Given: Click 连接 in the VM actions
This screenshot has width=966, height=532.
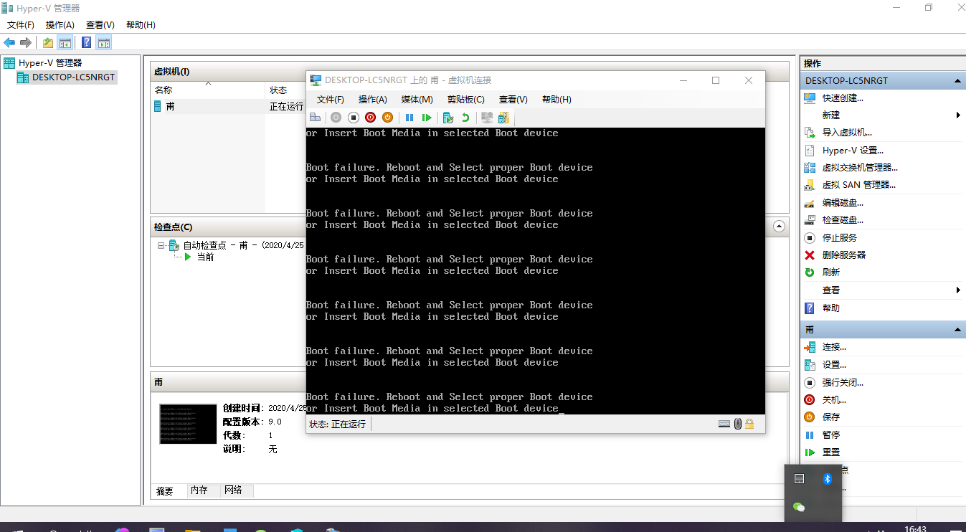Looking at the screenshot, I should point(834,347).
